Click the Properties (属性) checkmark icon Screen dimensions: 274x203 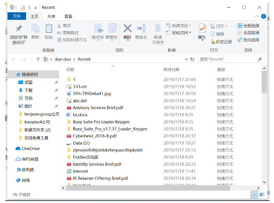(202, 28)
